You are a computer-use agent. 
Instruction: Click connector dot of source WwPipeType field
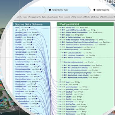[35, 50]
